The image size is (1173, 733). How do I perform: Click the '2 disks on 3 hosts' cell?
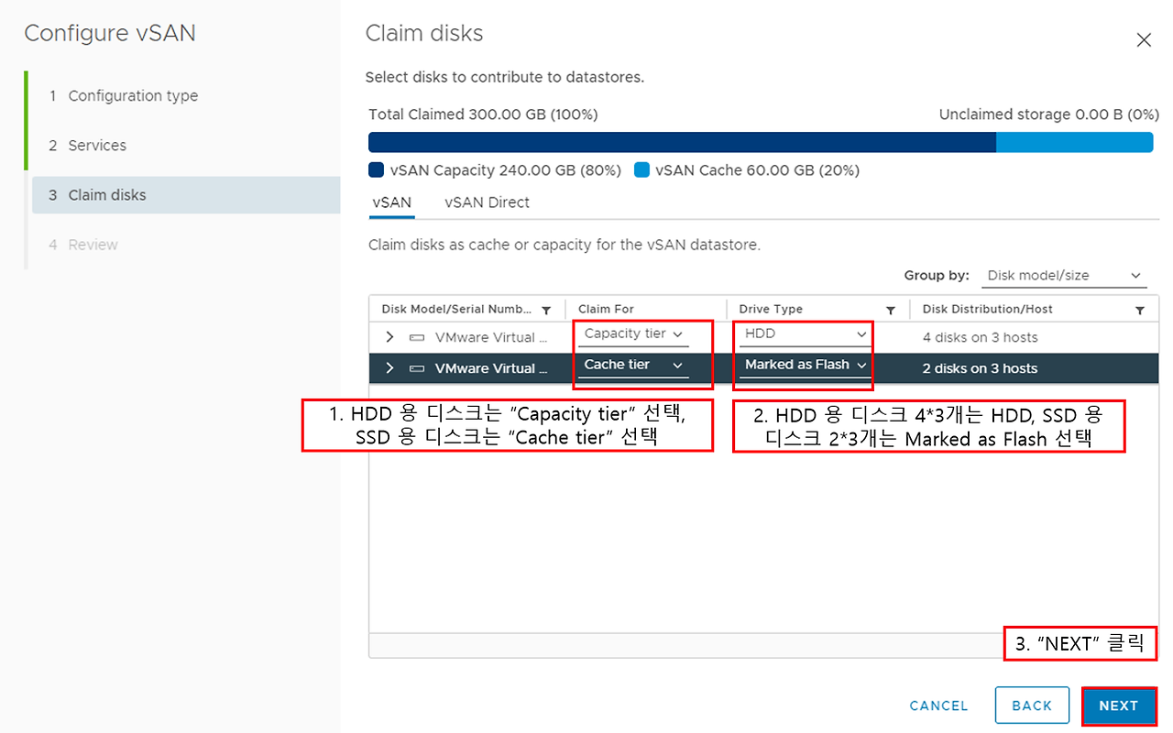(x=981, y=368)
